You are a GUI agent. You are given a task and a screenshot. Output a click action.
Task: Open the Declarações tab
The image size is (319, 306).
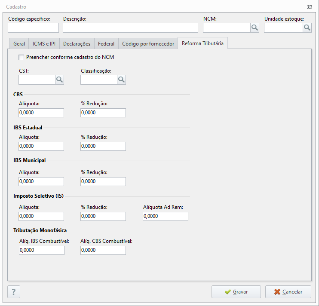click(77, 44)
